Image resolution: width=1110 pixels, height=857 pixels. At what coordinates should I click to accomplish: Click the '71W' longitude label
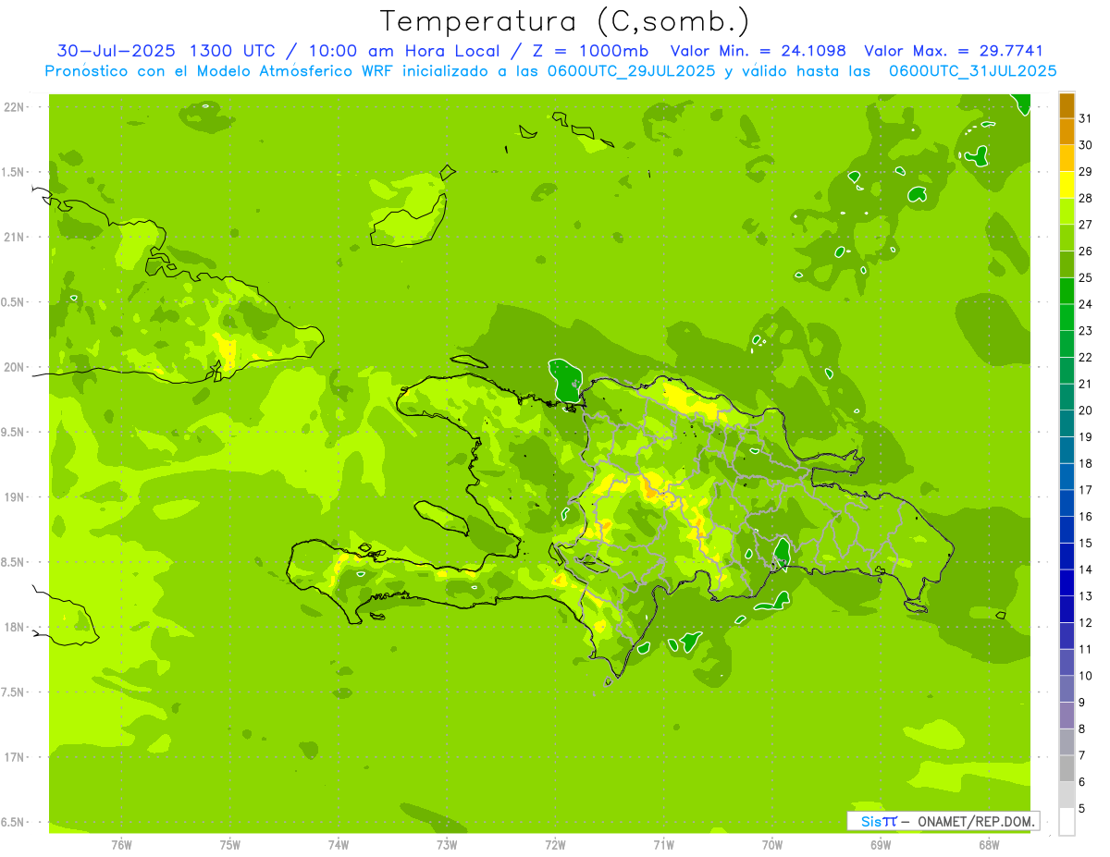pyautogui.click(x=664, y=845)
